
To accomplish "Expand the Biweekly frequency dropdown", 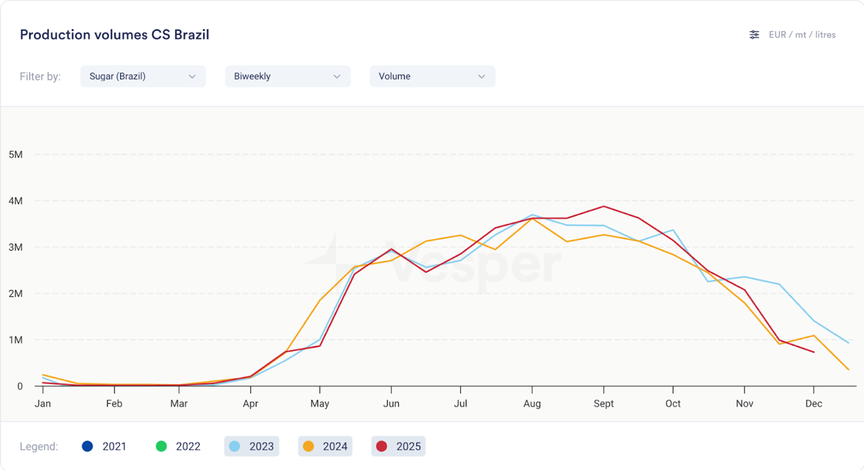I will coord(287,76).
